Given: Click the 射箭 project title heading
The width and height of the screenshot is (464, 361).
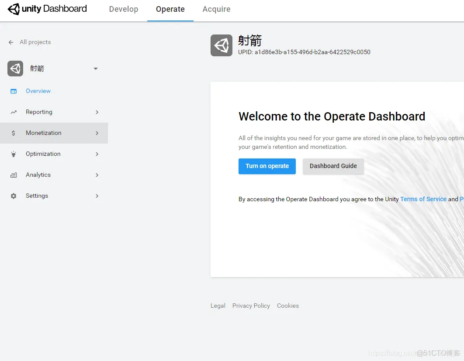Looking at the screenshot, I should pyautogui.click(x=250, y=41).
